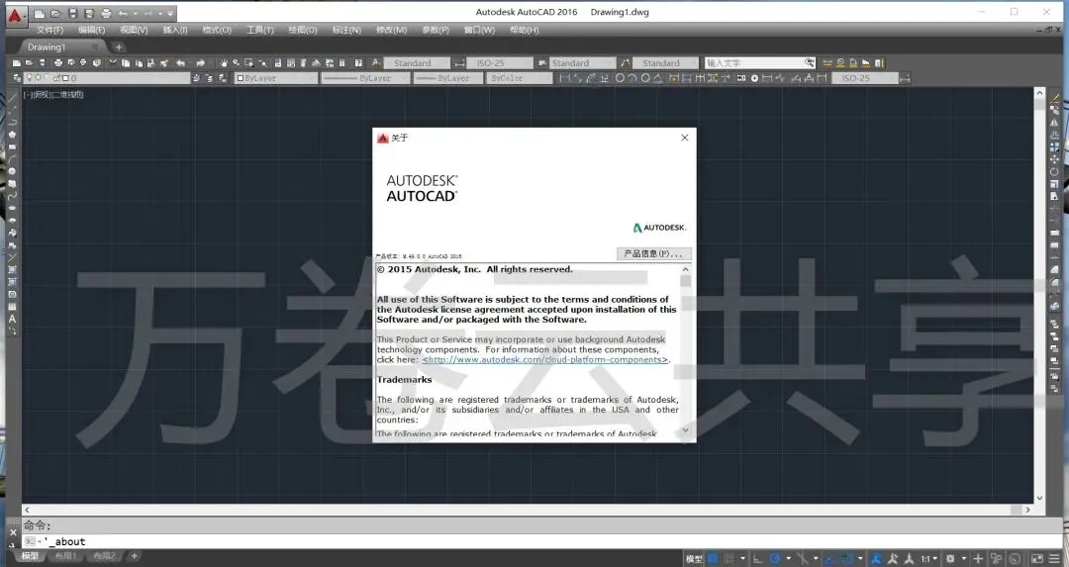This screenshot has height=567, width=1069.
Task: Switch to the 布局1 layout tab
Action: [x=65, y=556]
